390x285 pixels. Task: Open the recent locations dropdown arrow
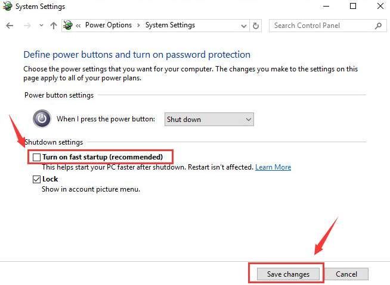tap(41, 26)
